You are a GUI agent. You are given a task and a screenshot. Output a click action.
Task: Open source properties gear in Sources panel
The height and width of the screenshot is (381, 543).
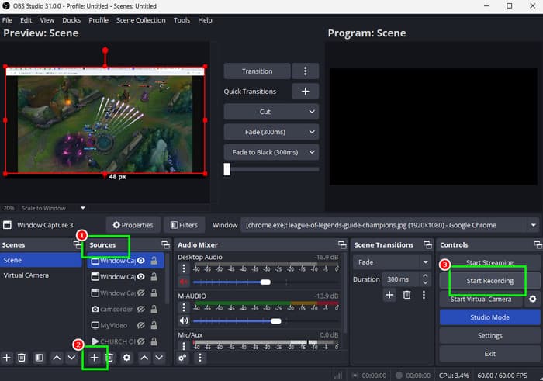click(126, 358)
